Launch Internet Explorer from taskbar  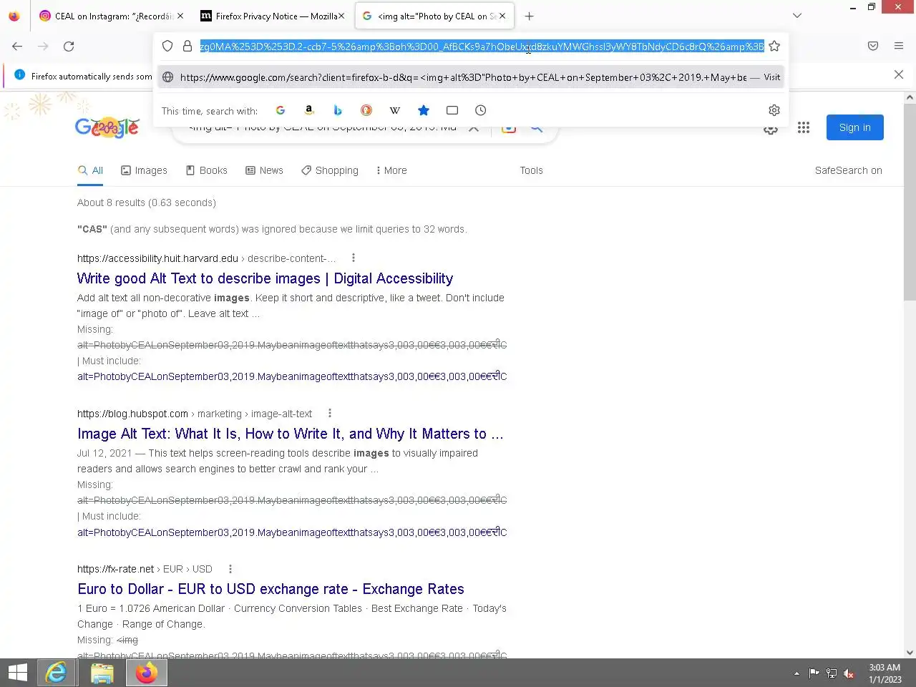point(56,673)
